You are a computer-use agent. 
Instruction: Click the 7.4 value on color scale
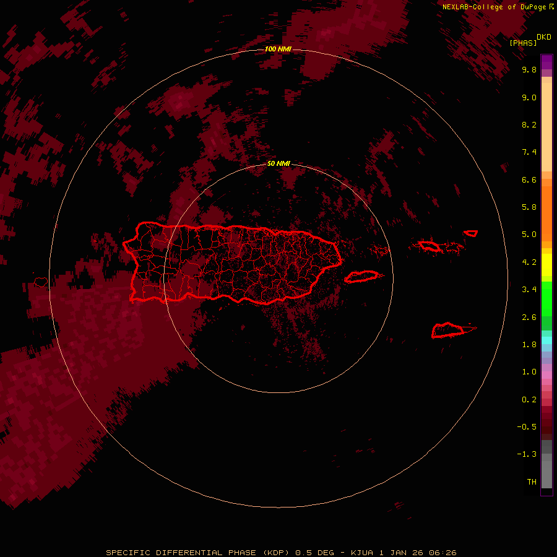point(529,152)
